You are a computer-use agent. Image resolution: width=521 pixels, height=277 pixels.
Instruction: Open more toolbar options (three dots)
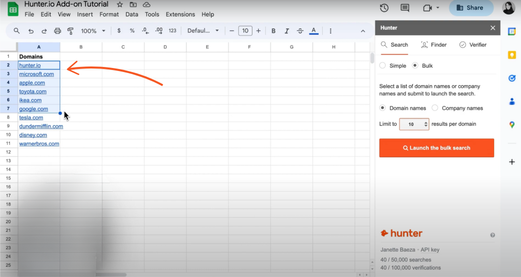(330, 31)
